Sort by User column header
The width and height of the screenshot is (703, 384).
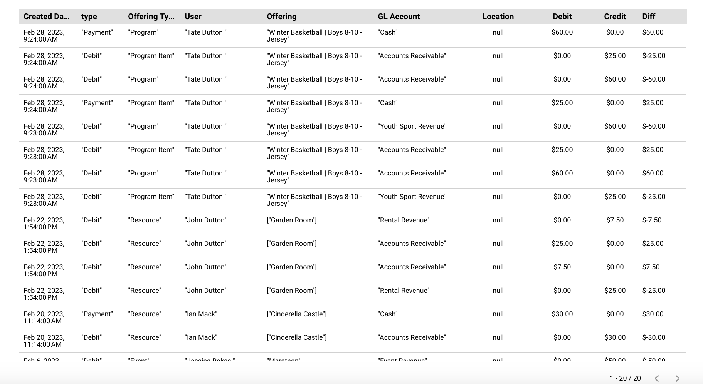193,17
